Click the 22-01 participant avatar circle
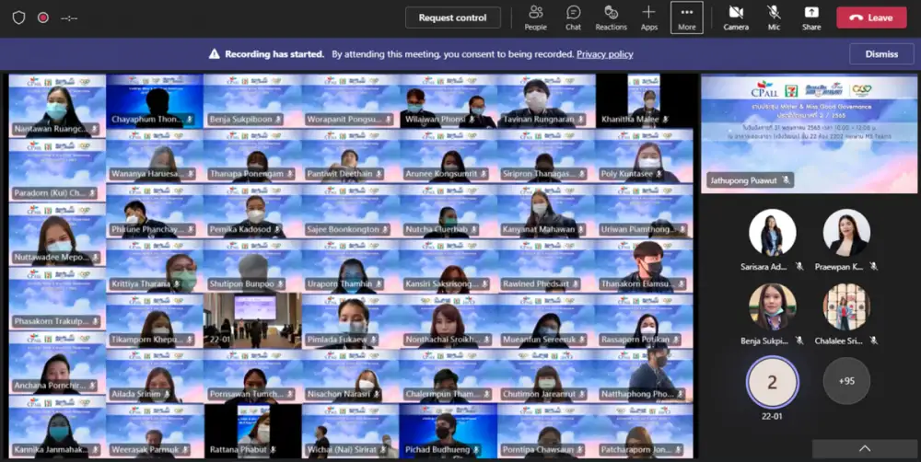This screenshot has width=921, height=462. point(772,381)
